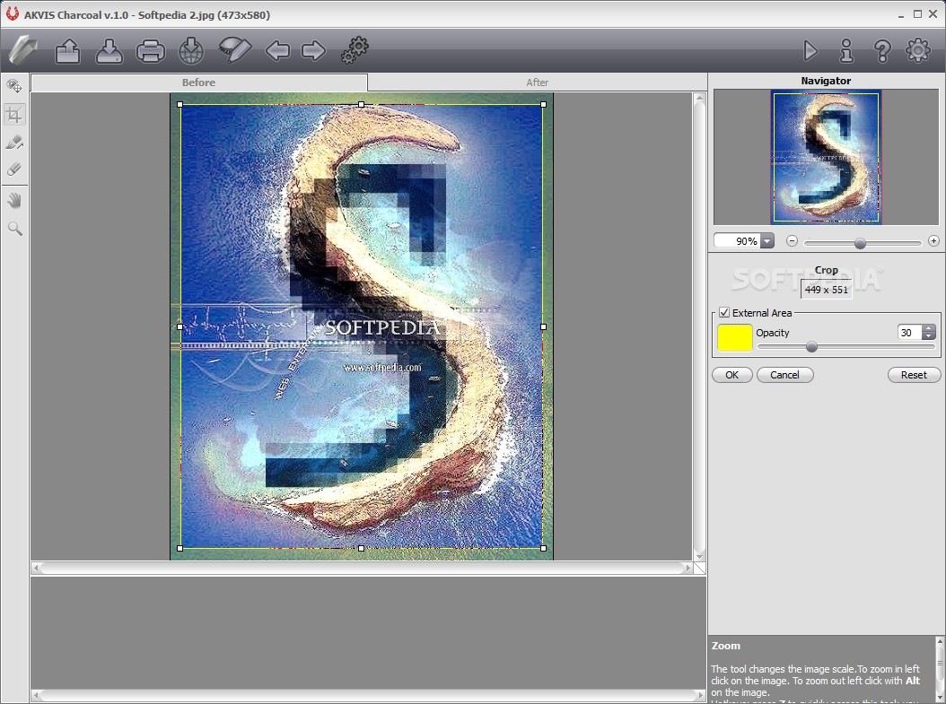Image resolution: width=946 pixels, height=704 pixels.
Task: Click the bottom-left crop handle
Action: (x=180, y=549)
